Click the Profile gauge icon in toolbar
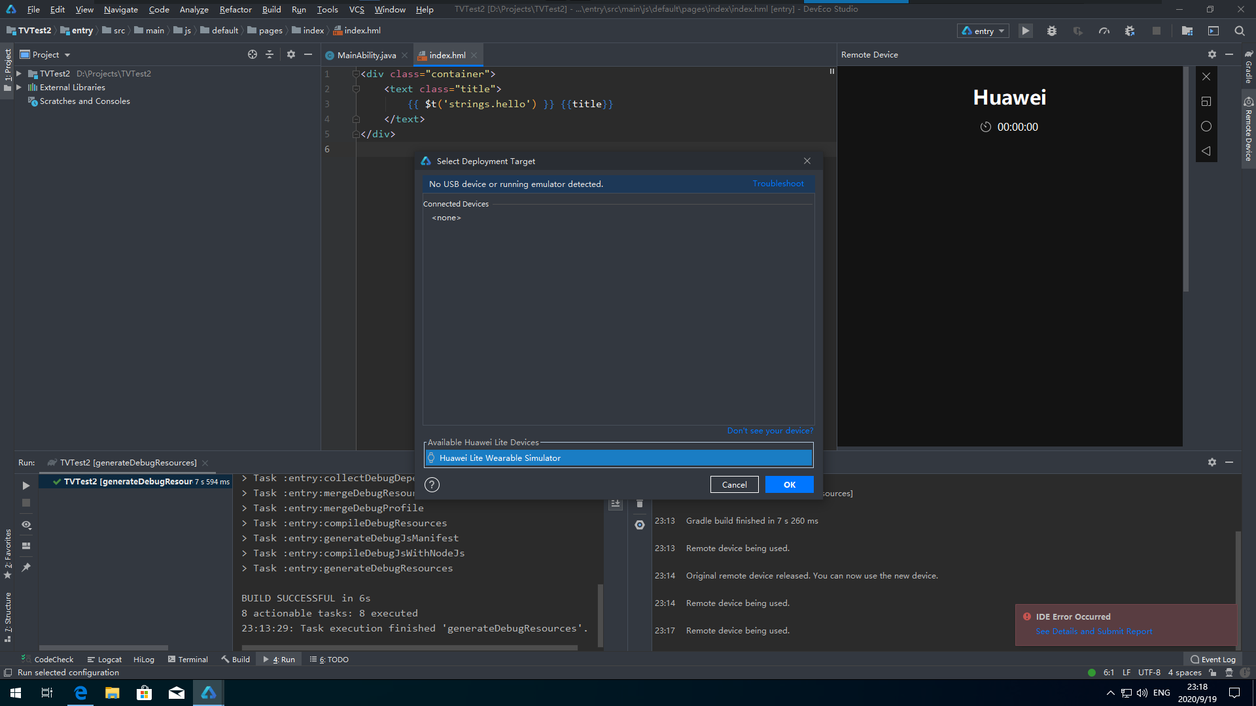 pyautogui.click(x=1104, y=31)
